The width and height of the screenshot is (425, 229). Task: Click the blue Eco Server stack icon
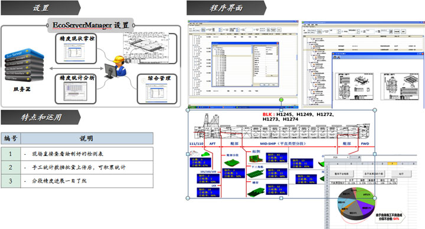[24, 65]
